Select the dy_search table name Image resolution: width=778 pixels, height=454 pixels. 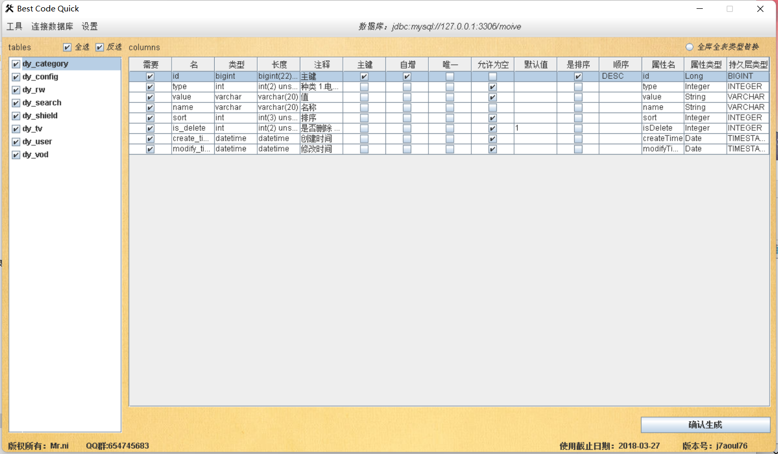[x=42, y=103]
